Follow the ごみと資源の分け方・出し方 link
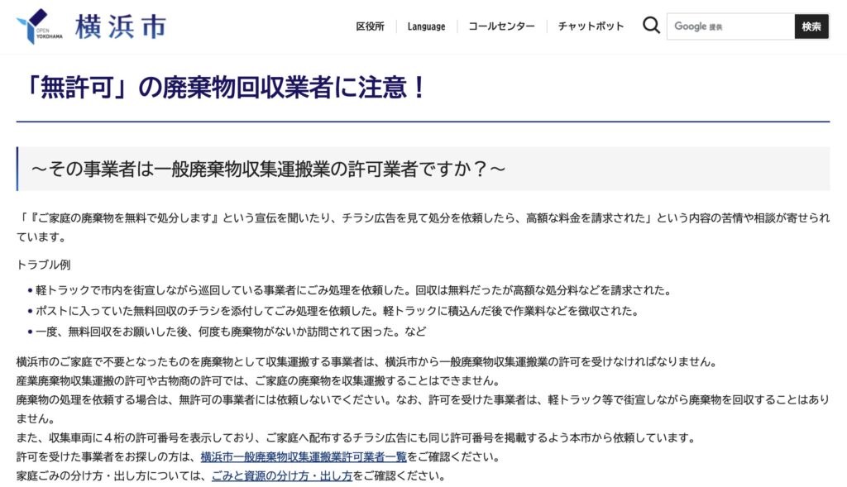 click(282, 476)
